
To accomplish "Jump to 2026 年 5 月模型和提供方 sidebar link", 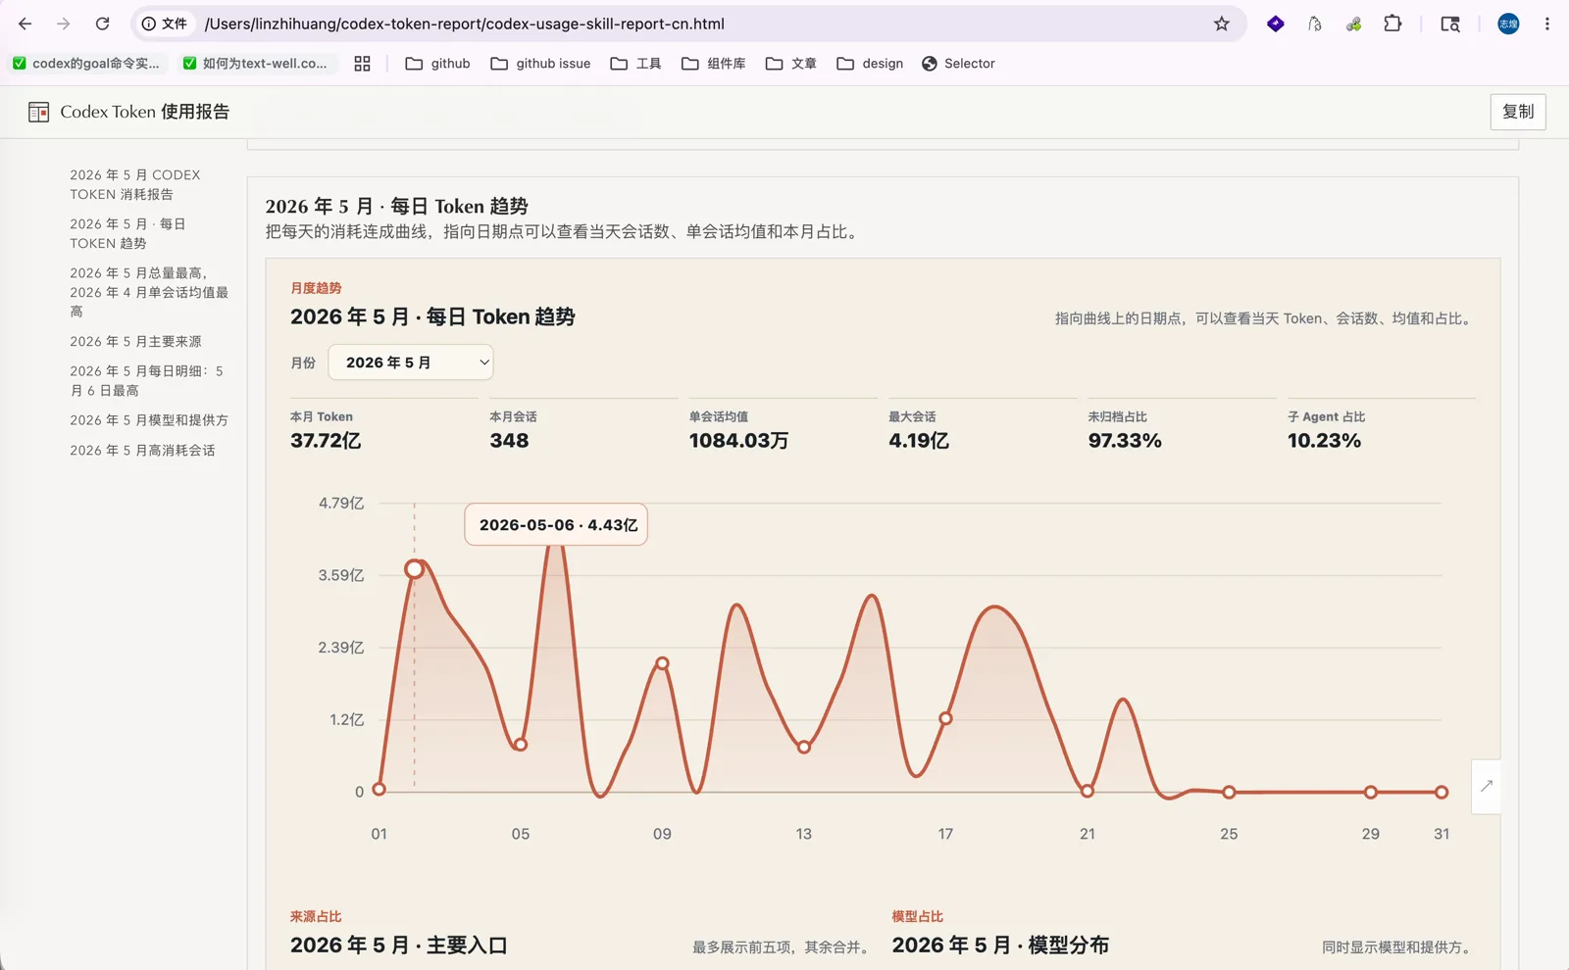I will tap(149, 420).
